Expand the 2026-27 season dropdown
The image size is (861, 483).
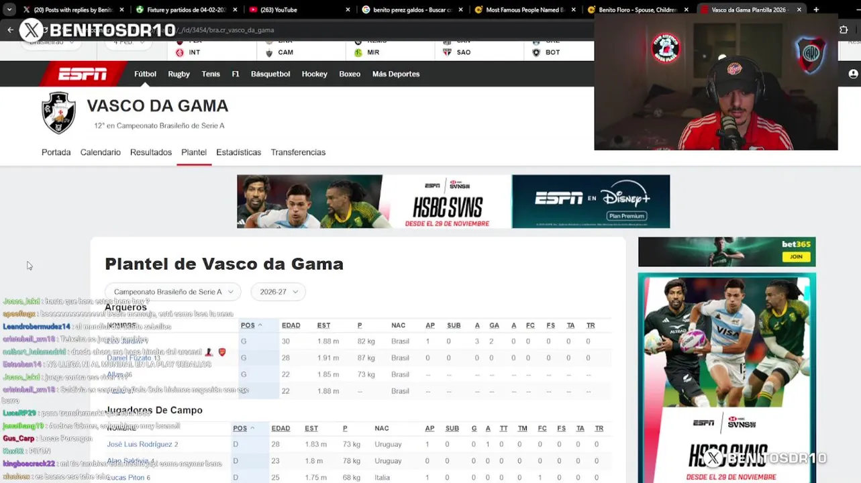click(278, 292)
